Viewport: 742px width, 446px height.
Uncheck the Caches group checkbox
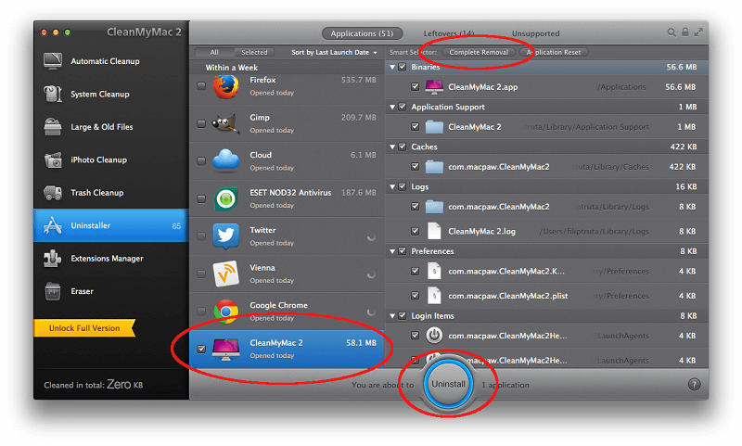pos(403,147)
